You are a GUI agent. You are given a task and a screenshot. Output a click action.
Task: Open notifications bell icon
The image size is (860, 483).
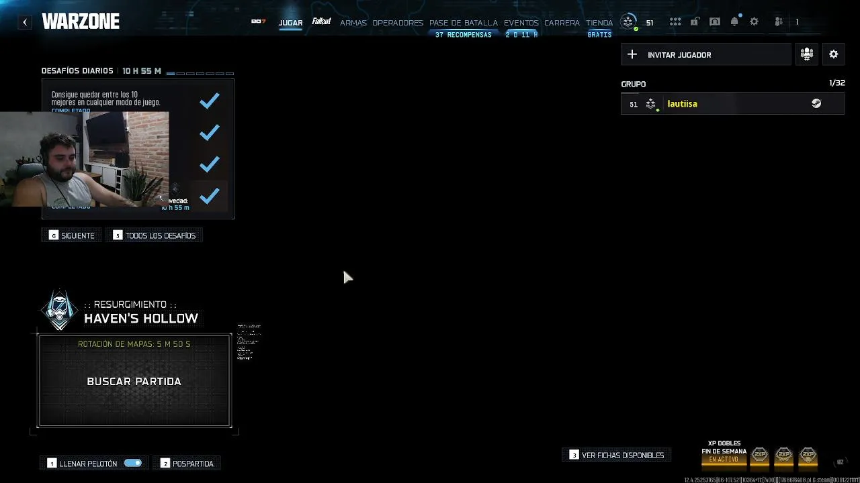(x=734, y=21)
